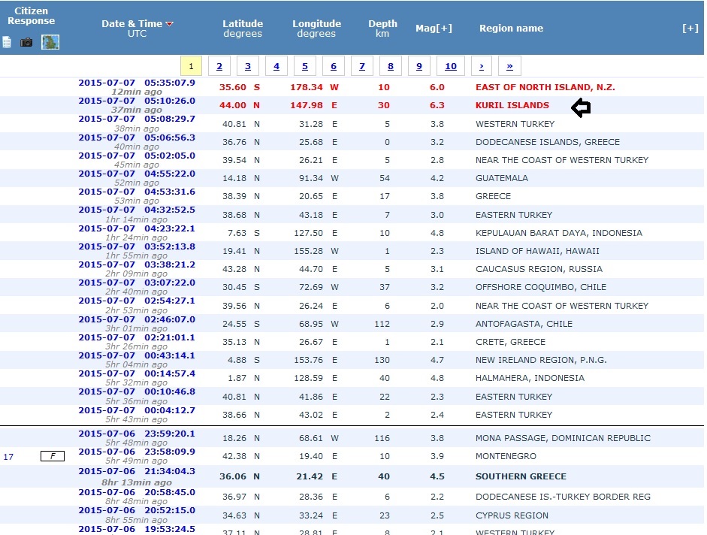Viewport: 707px width, 535px height.
Task: Open the 2015-07-07 00:43:14.1 earthquake entry
Action: coord(137,355)
